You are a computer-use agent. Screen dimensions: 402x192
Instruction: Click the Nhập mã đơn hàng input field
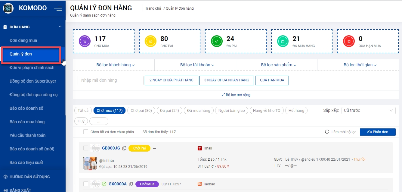[x=110, y=80]
